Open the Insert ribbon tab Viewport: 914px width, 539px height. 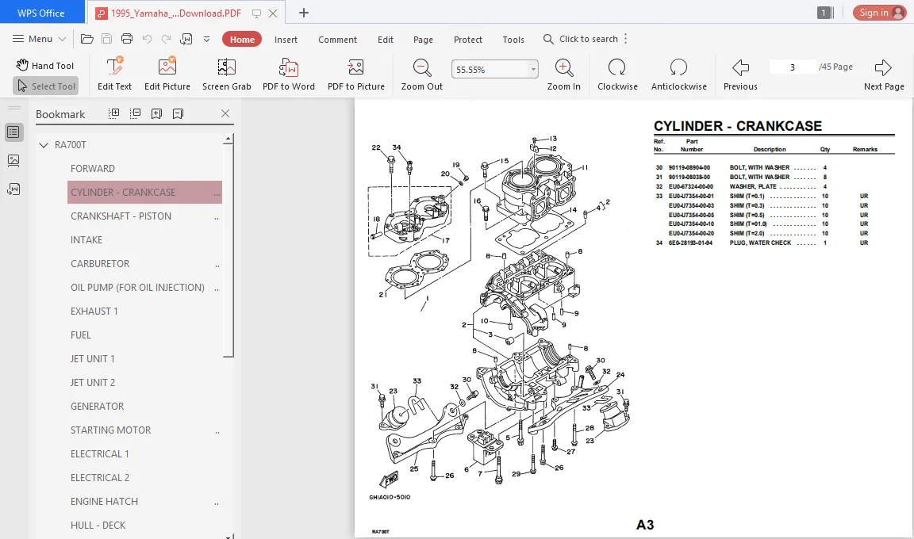[x=286, y=39]
